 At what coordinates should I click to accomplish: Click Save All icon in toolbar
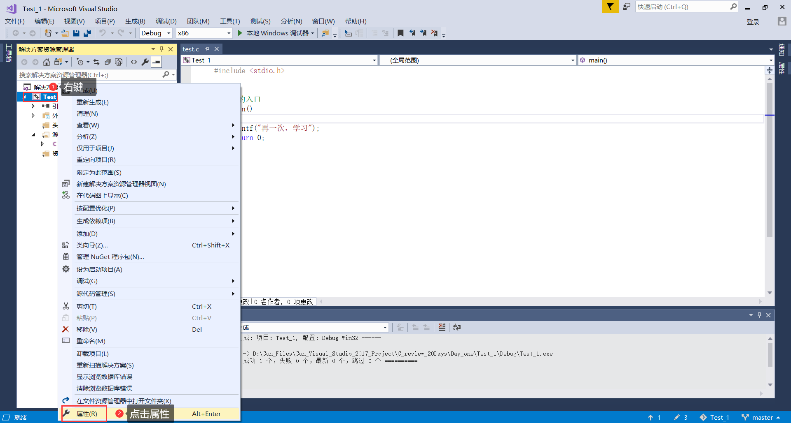click(87, 33)
